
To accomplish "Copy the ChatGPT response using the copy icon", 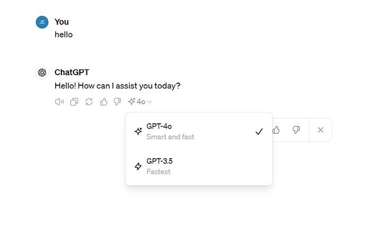I will click(x=74, y=102).
